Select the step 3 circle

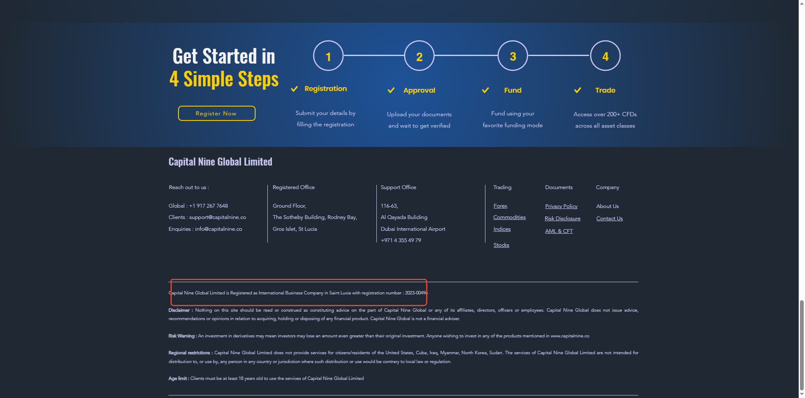coord(513,56)
